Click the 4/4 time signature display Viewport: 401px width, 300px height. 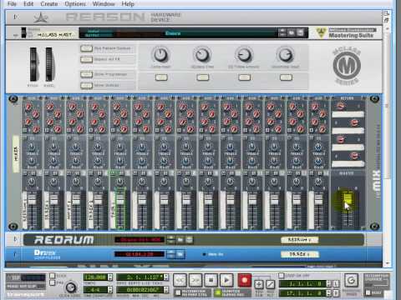(x=95, y=290)
